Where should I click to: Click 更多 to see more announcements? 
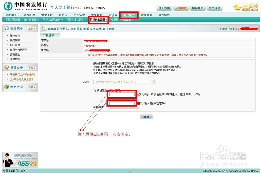(31, 67)
